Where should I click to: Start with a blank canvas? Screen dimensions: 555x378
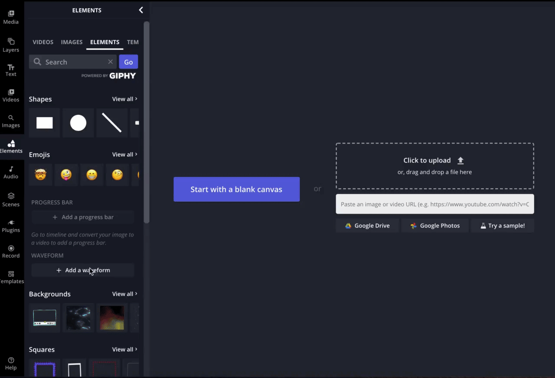(236, 189)
